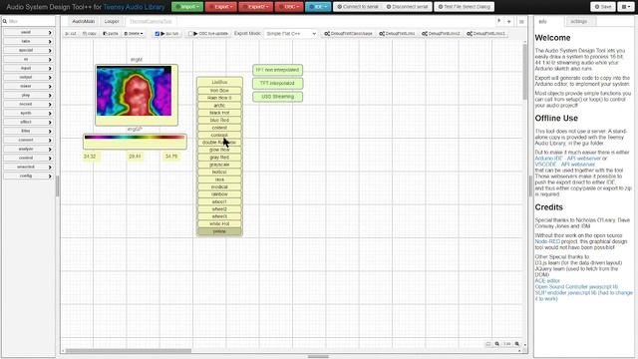Open the Export2 dropdown
The width and height of the screenshot is (638, 359).
255,7
